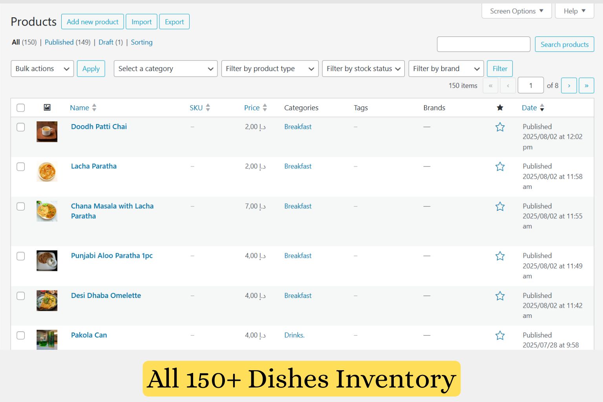This screenshot has height=402, width=603.
Task: Jump to last page of products
Action: point(586,86)
